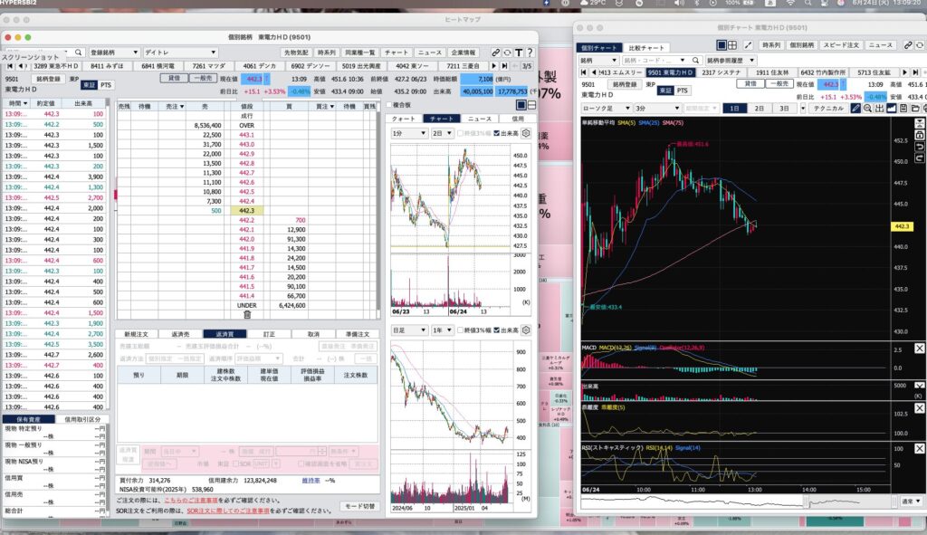Select PTS market toggle in chart window
Viewport: 927px width, 535px height.
point(683,91)
